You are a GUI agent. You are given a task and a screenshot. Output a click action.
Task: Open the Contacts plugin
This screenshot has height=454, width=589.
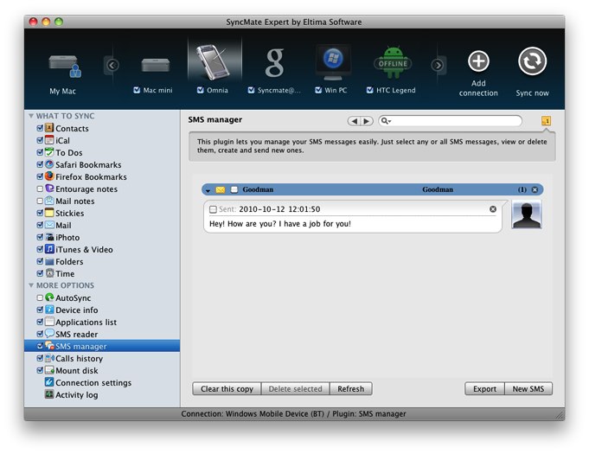point(72,129)
